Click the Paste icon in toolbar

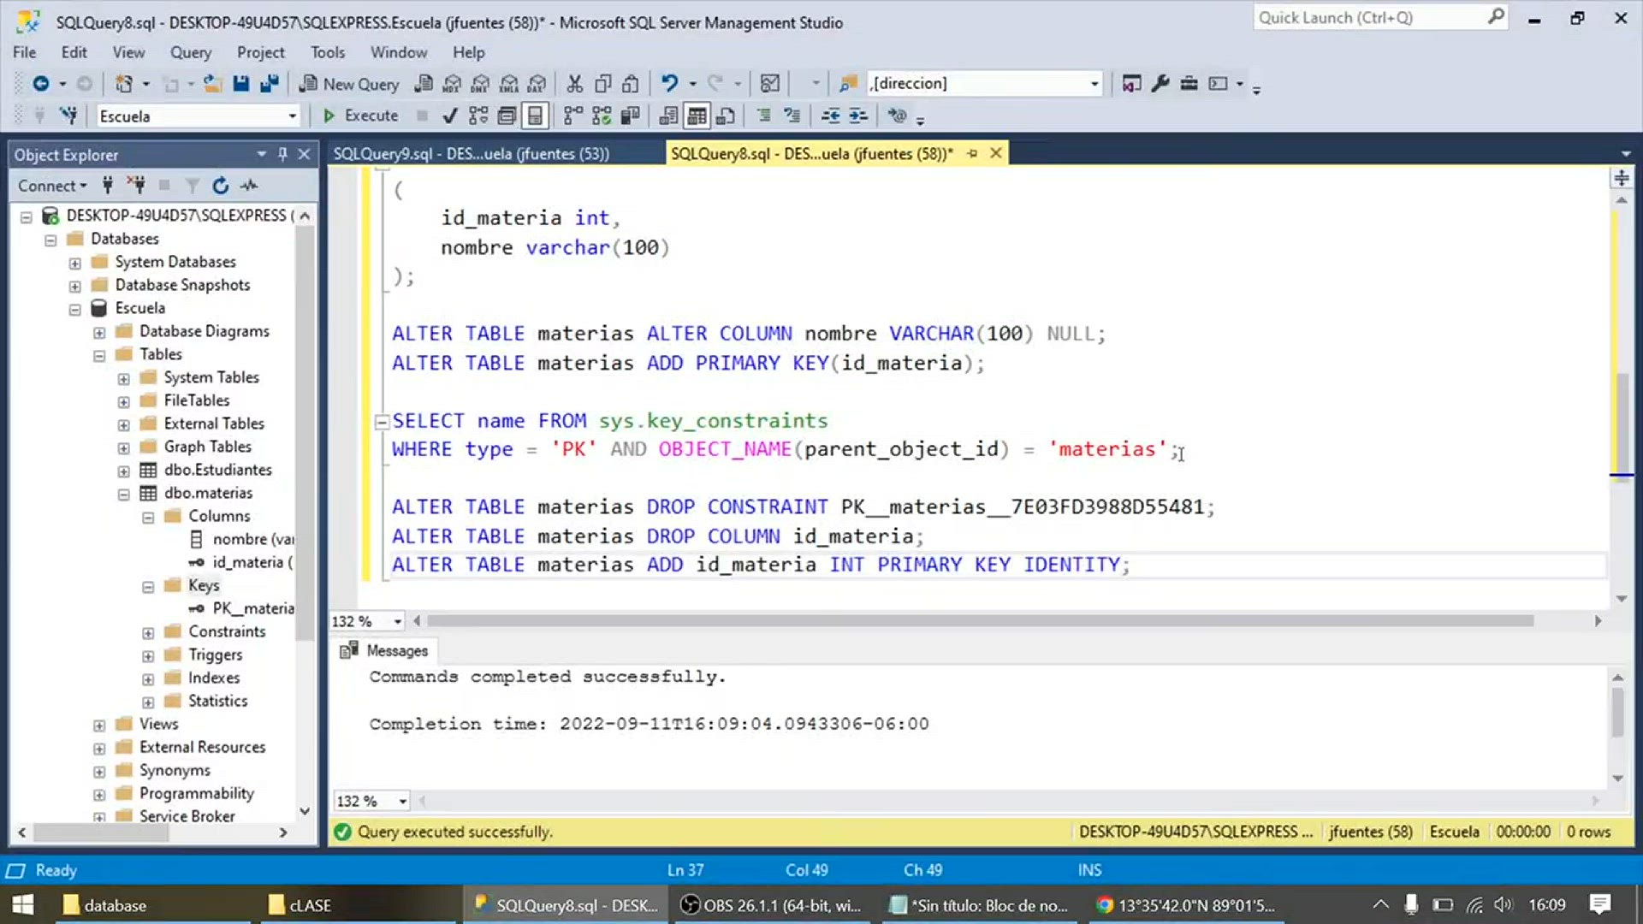tap(631, 83)
